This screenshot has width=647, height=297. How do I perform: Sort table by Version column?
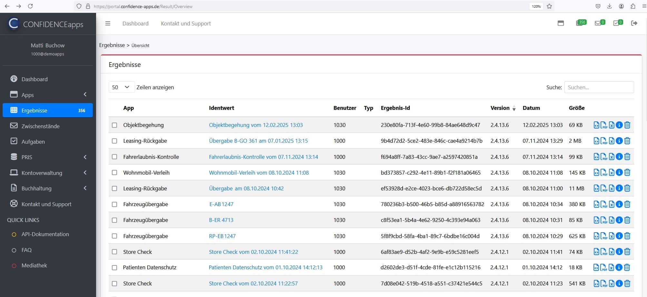[x=503, y=108]
